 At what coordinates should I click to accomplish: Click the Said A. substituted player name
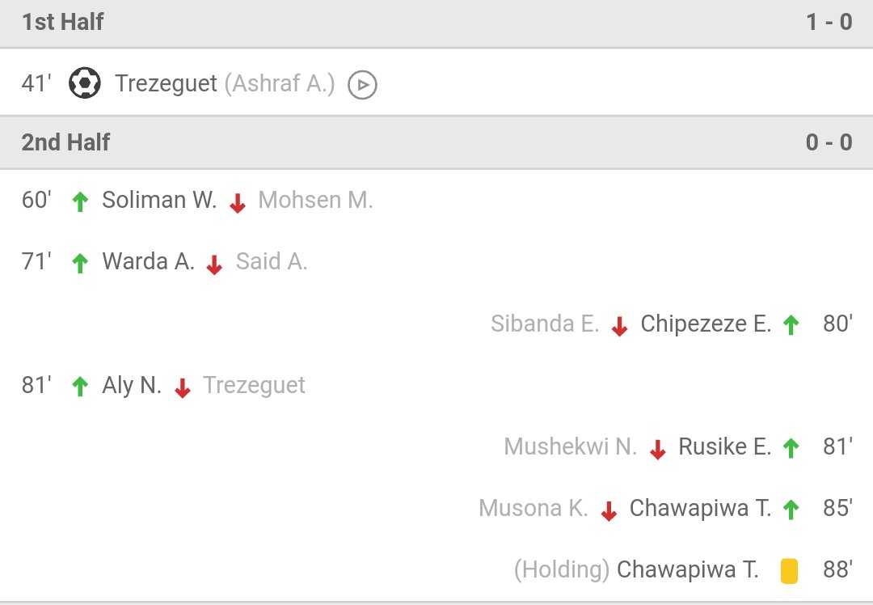coord(272,262)
